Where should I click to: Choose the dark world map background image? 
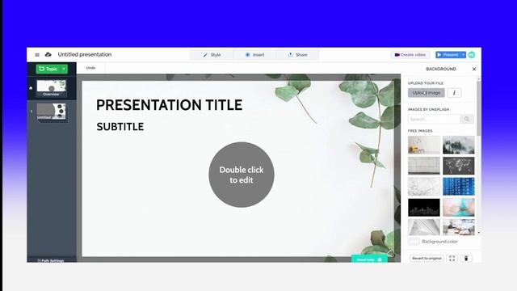(x=459, y=166)
